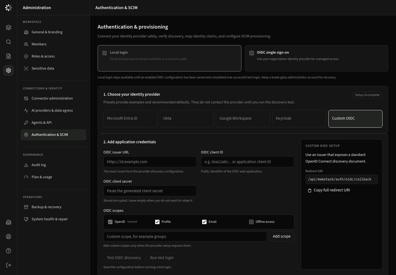Click the Members people icon

[26, 44]
